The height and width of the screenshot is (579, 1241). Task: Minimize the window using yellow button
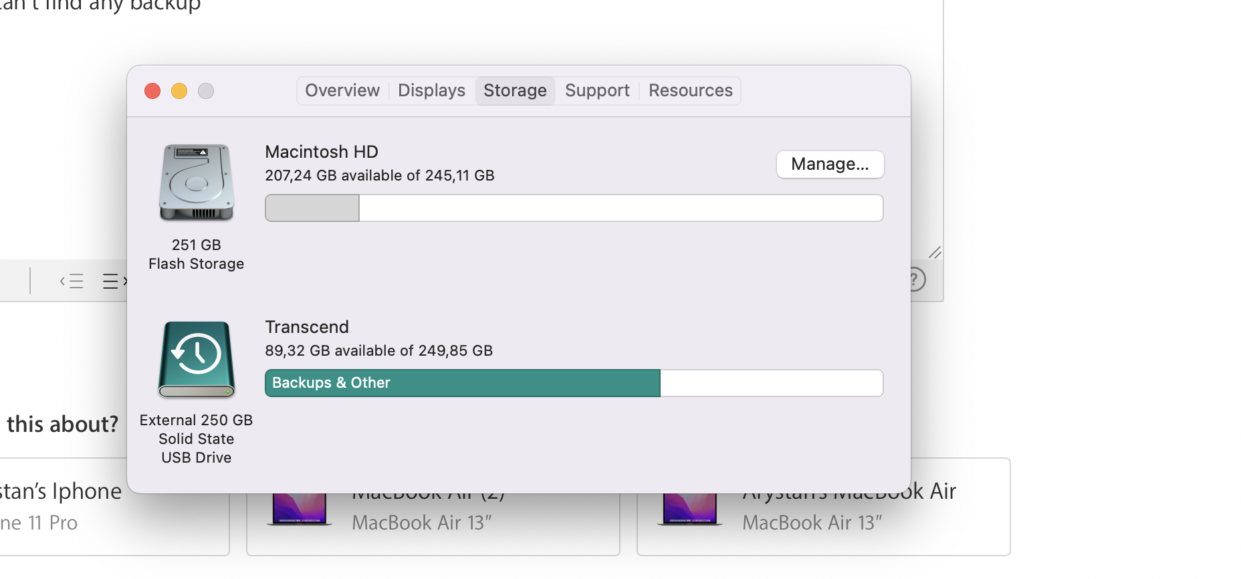[x=179, y=91]
